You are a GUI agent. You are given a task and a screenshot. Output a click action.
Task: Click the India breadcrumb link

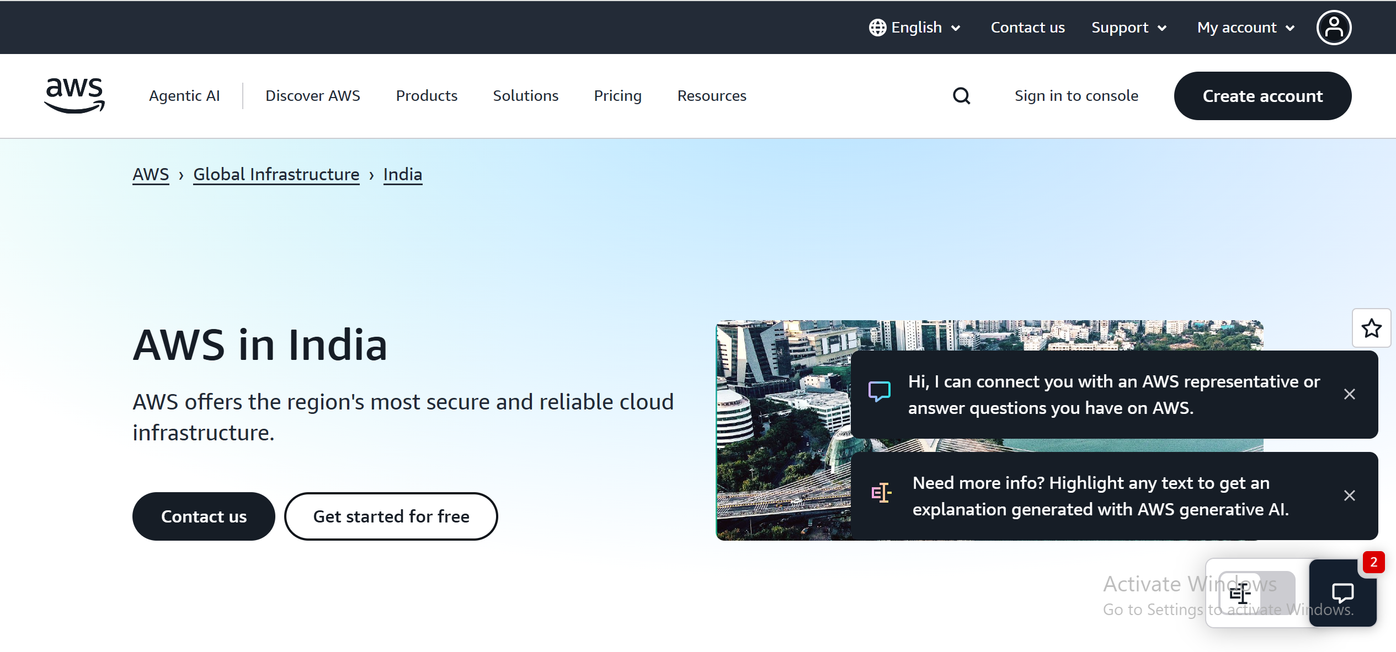[x=403, y=175]
